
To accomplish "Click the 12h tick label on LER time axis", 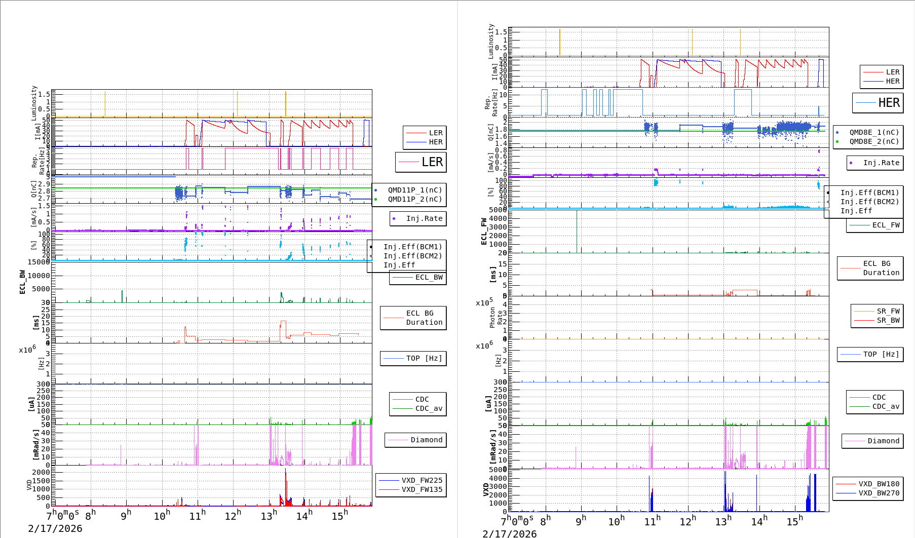I will (x=233, y=516).
